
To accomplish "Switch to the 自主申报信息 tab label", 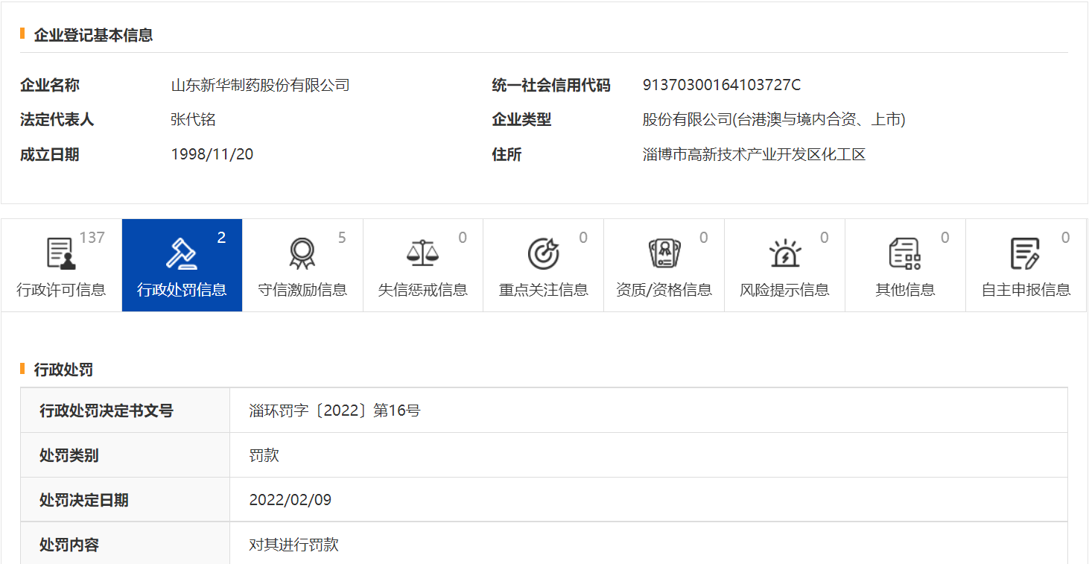I will pos(1026,290).
